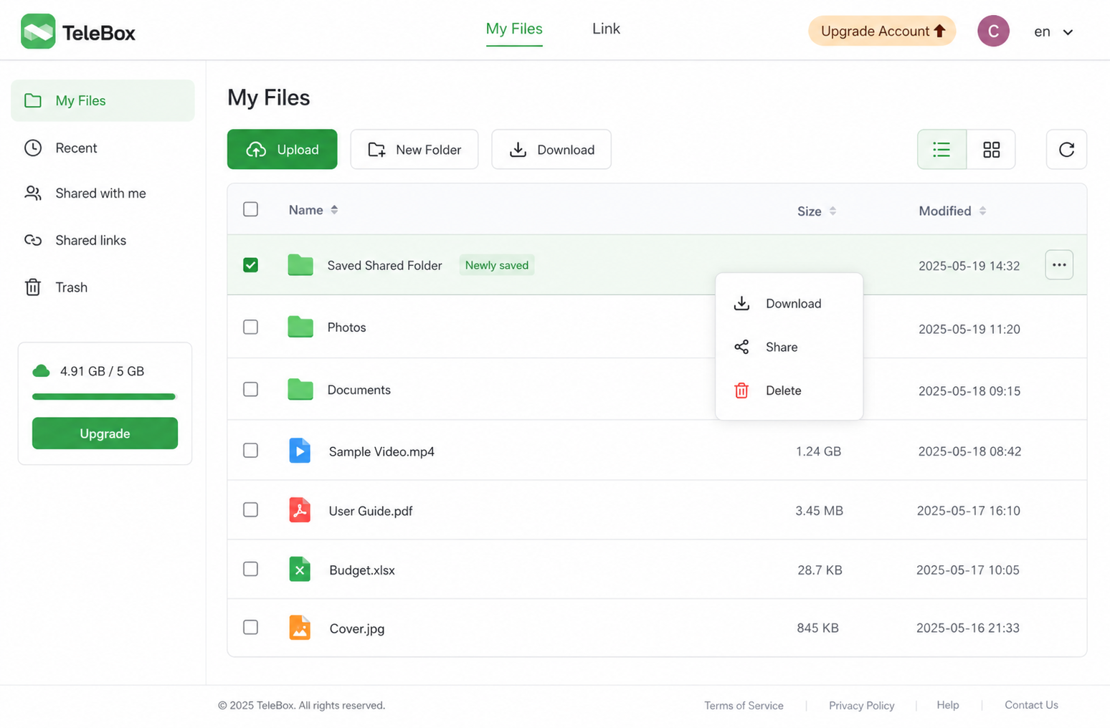The width and height of the screenshot is (1110, 728).
Task: Tick the Cover.jpg checkbox
Action: (250, 627)
